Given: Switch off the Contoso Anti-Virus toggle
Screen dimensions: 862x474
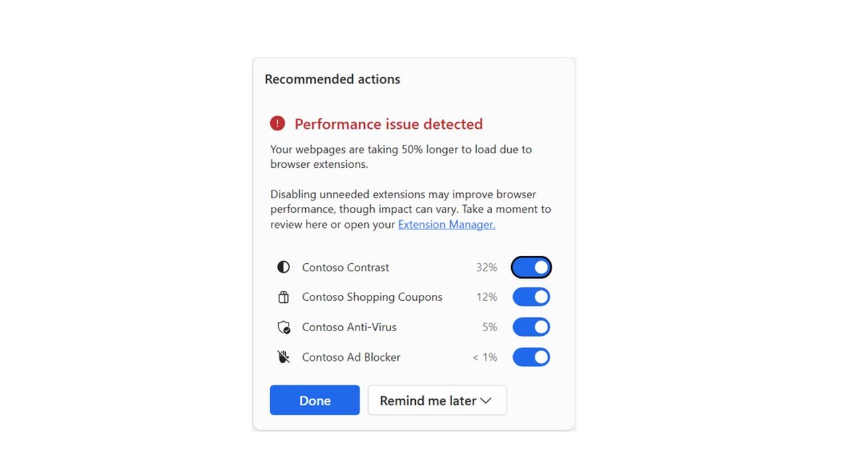Looking at the screenshot, I should tap(531, 327).
